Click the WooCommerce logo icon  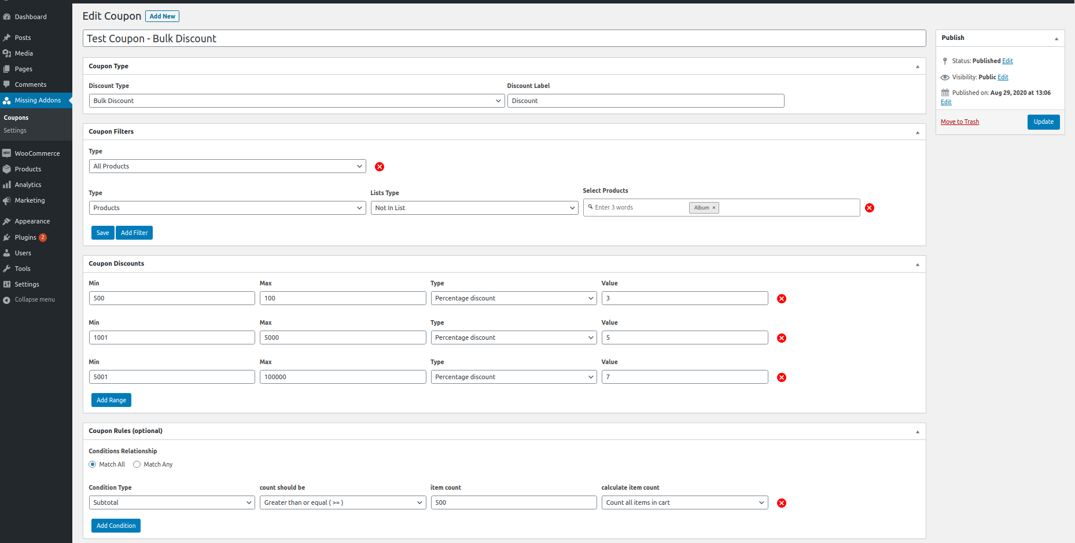click(x=7, y=153)
